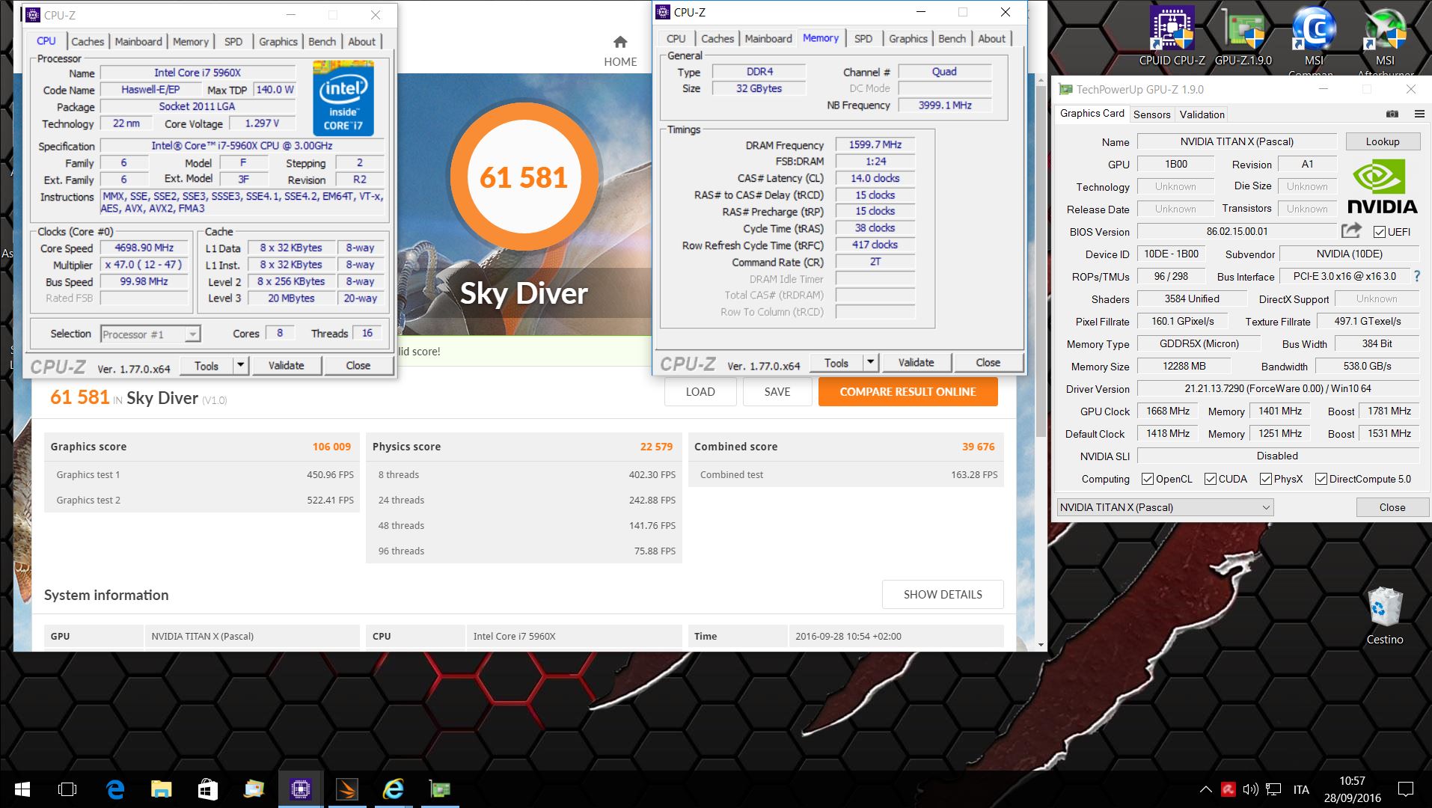Image resolution: width=1432 pixels, height=808 pixels.
Task: Show hidden system tray icons
Action: [1205, 789]
